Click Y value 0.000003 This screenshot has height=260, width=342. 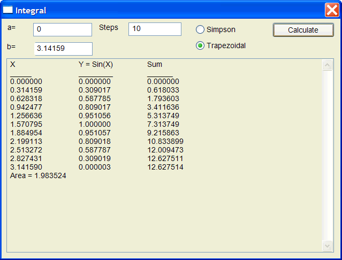coord(95,167)
